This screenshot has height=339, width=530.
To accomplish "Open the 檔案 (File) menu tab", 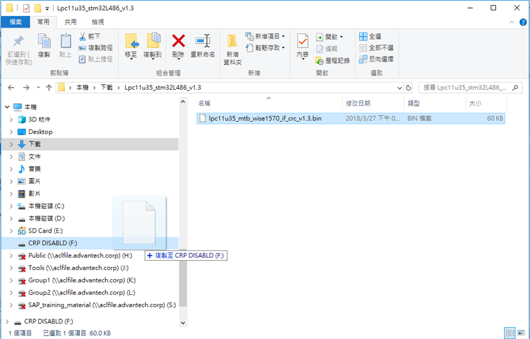I will click(15, 22).
